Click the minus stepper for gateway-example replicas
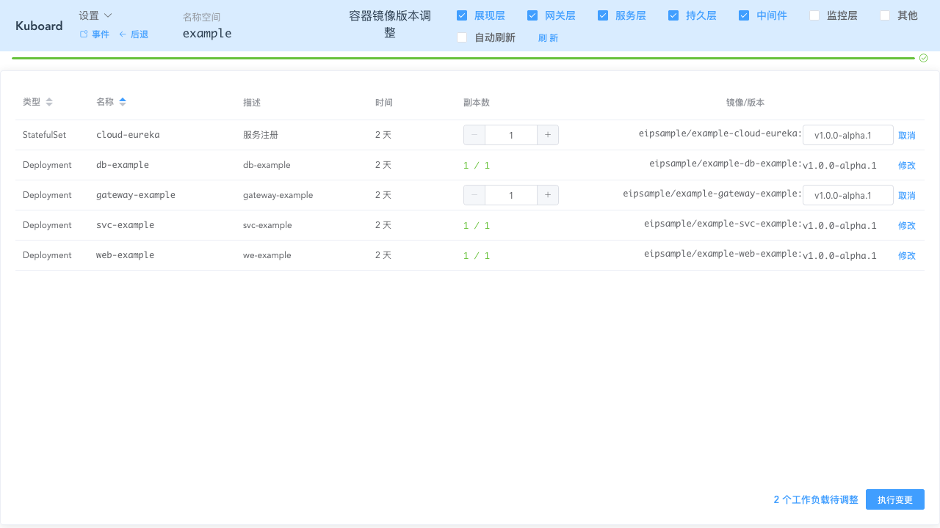The width and height of the screenshot is (940, 528). (x=474, y=194)
